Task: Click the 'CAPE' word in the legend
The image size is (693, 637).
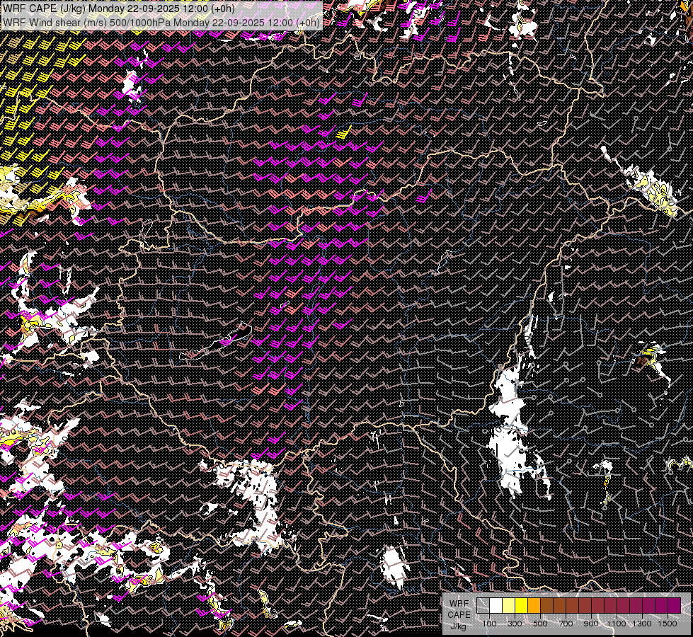Action: pos(459,614)
